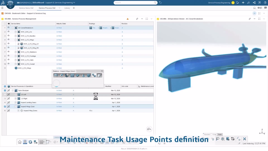Click the About 3DEXPERIENCE Platform link
This screenshot has height=151, width=268.
[134, 149]
